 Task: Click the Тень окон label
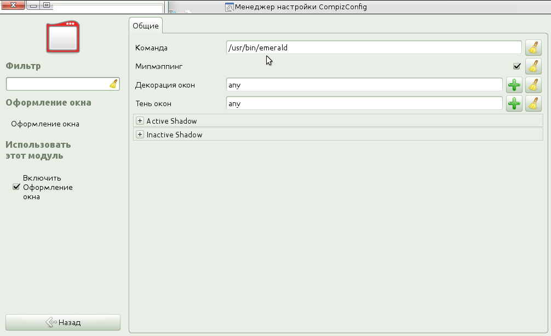point(153,103)
